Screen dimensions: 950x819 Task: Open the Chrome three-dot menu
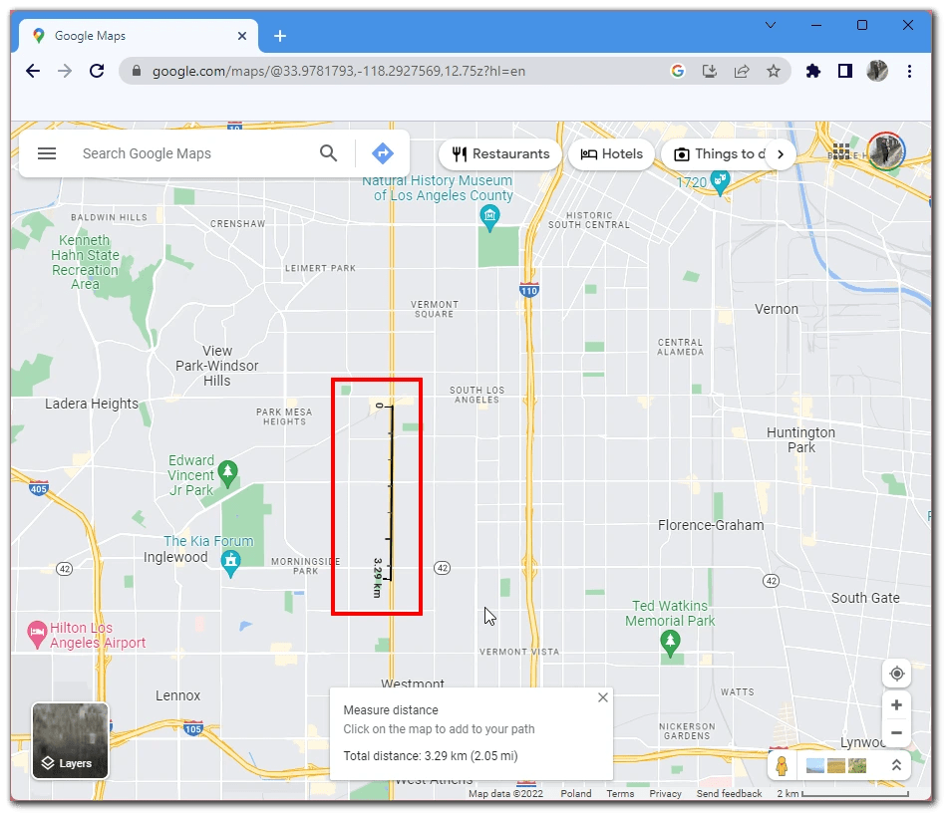[910, 71]
